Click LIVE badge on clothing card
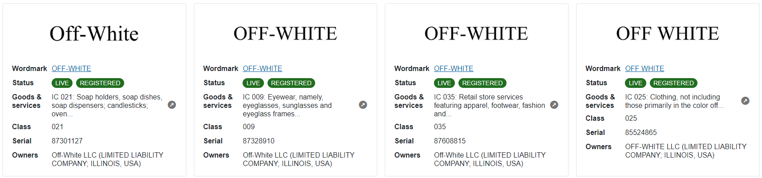The height and width of the screenshot is (178, 762). pos(635,83)
